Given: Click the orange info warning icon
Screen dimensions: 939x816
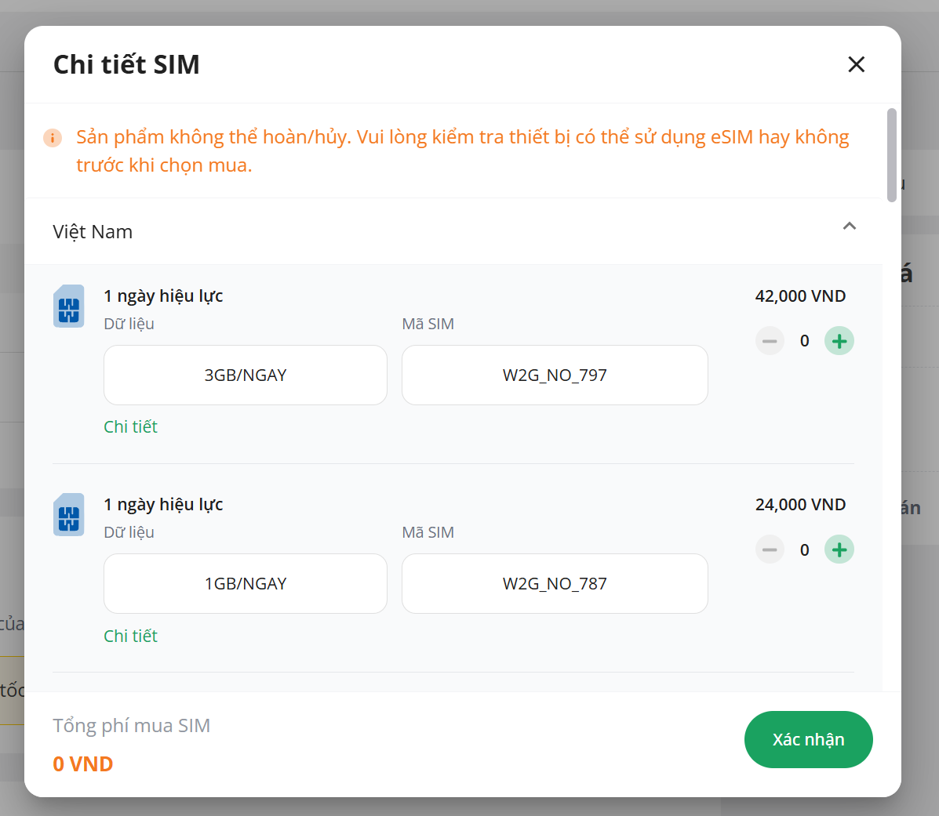Looking at the screenshot, I should coord(53,138).
